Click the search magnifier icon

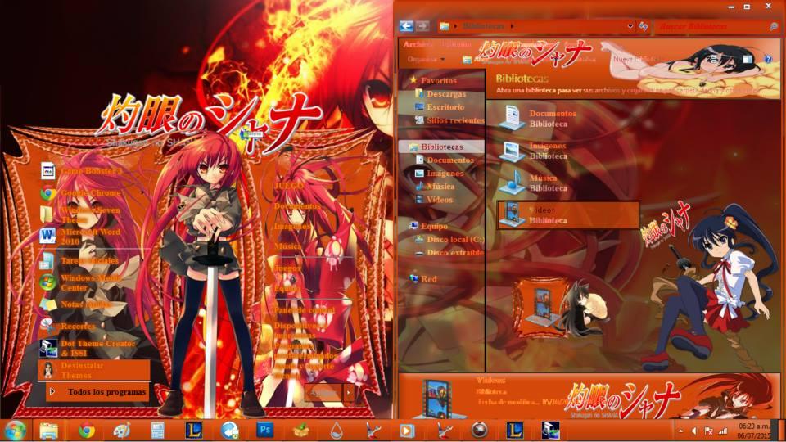click(x=774, y=26)
